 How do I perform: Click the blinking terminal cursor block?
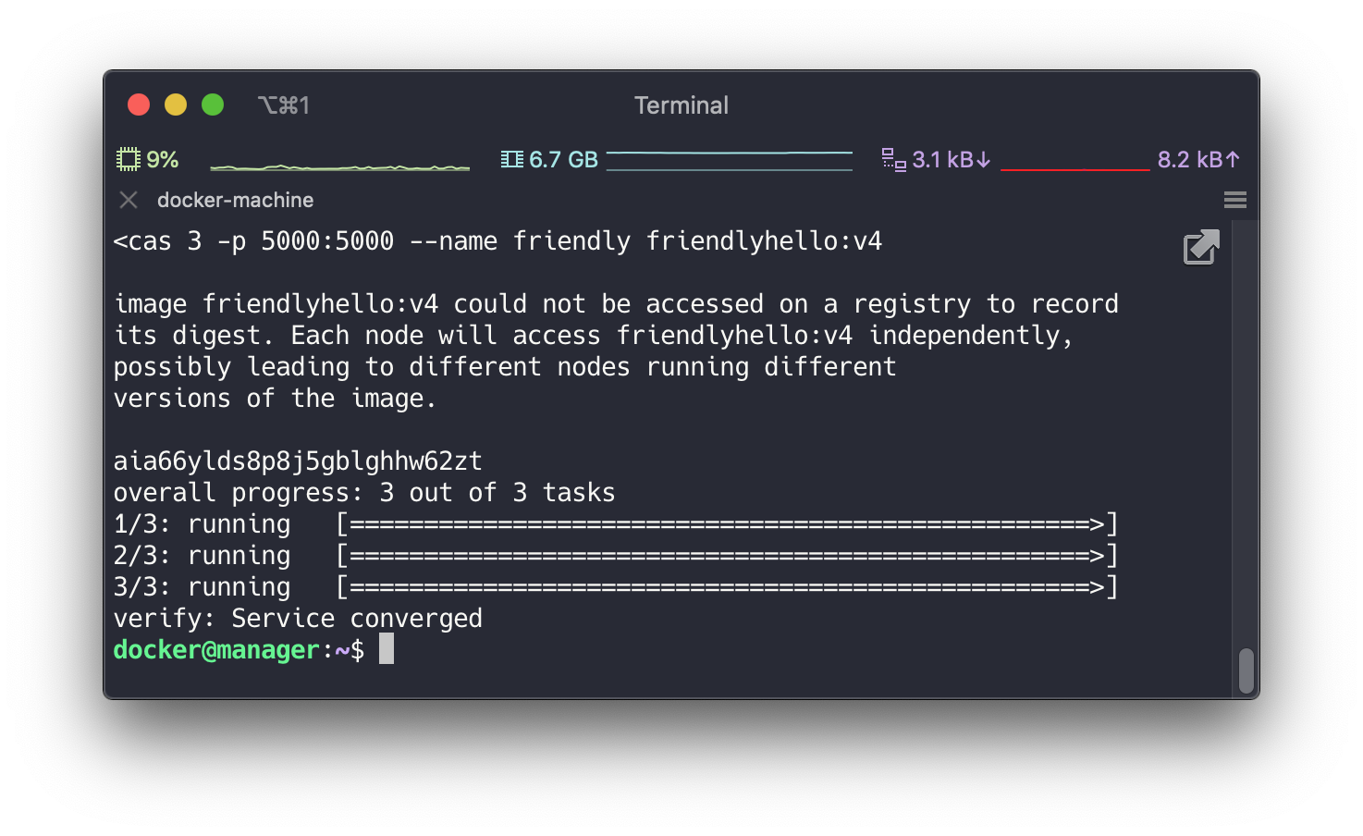(x=386, y=648)
